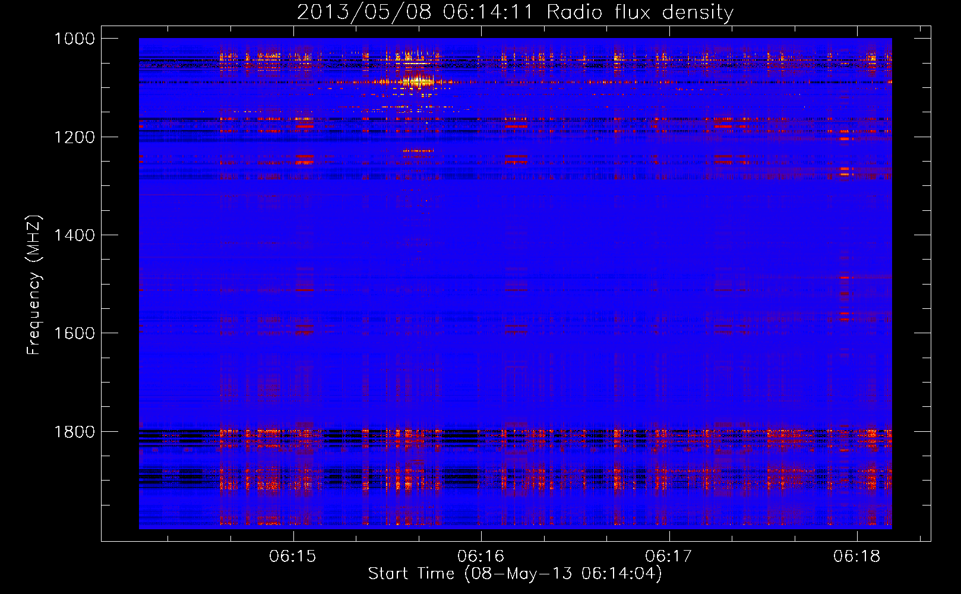Image resolution: width=961 pixels, height=594 pixels.
Task: Click the plot title "2013/05/08 06:14:11 Radio flux density"
Action: pyautogui.click(x=515, y=12)
